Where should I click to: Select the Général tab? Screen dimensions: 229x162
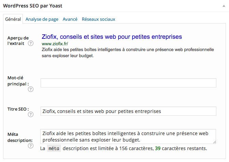[13, 19]
